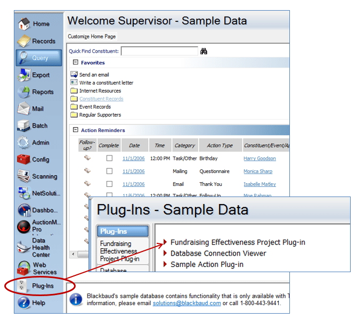Open the Reports globe icon
This screenshot has height=319, width=356.
coord(24,92)
